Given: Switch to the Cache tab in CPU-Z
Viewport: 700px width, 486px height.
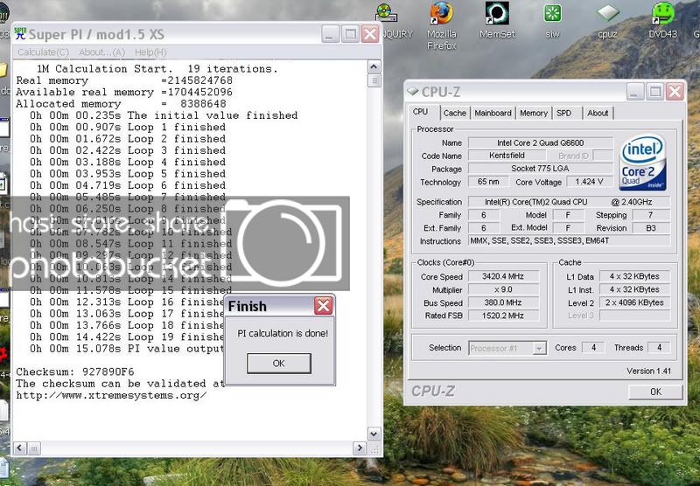Looking at the screenshot, I should click(x=454, y=114).
